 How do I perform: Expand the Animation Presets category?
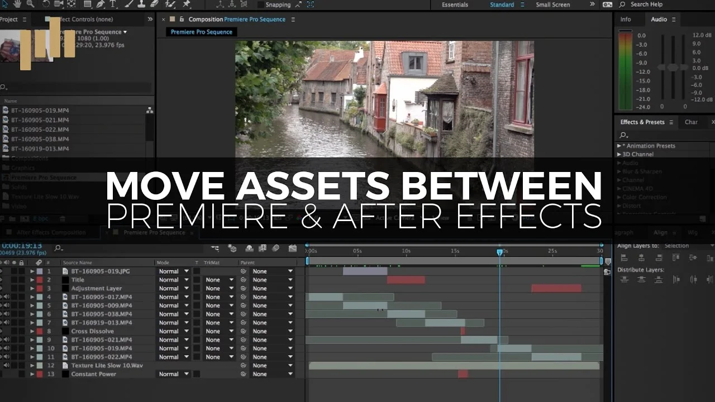(x=619, y=146)
